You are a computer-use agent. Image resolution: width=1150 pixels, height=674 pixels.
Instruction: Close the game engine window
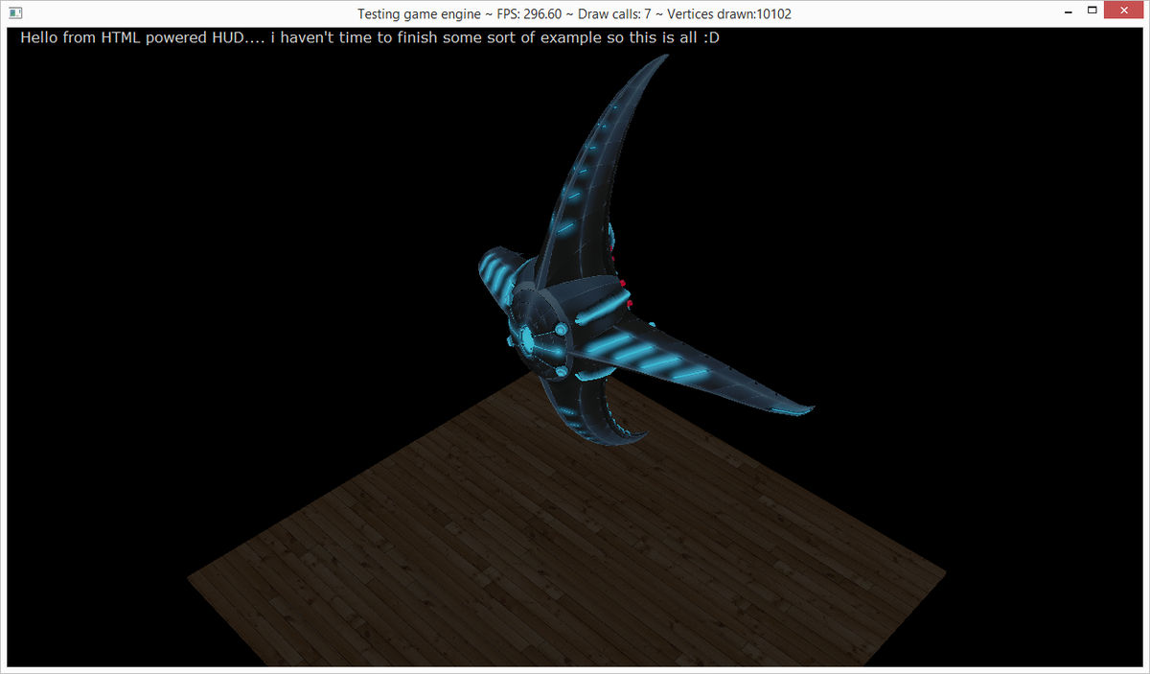1123,10
